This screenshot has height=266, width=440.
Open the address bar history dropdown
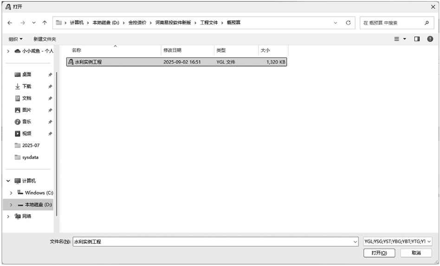(x=336, y=23)
